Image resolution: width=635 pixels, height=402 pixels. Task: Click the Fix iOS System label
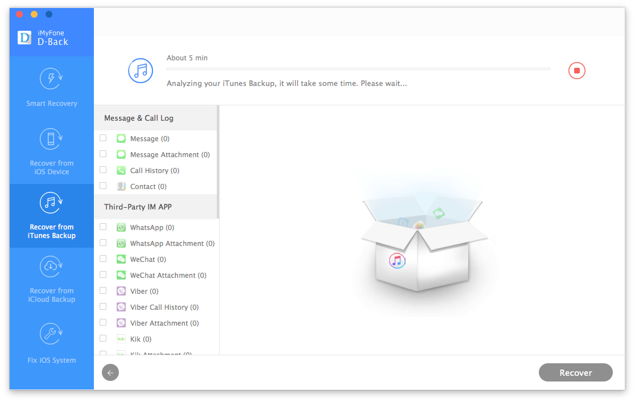(52, 360)
